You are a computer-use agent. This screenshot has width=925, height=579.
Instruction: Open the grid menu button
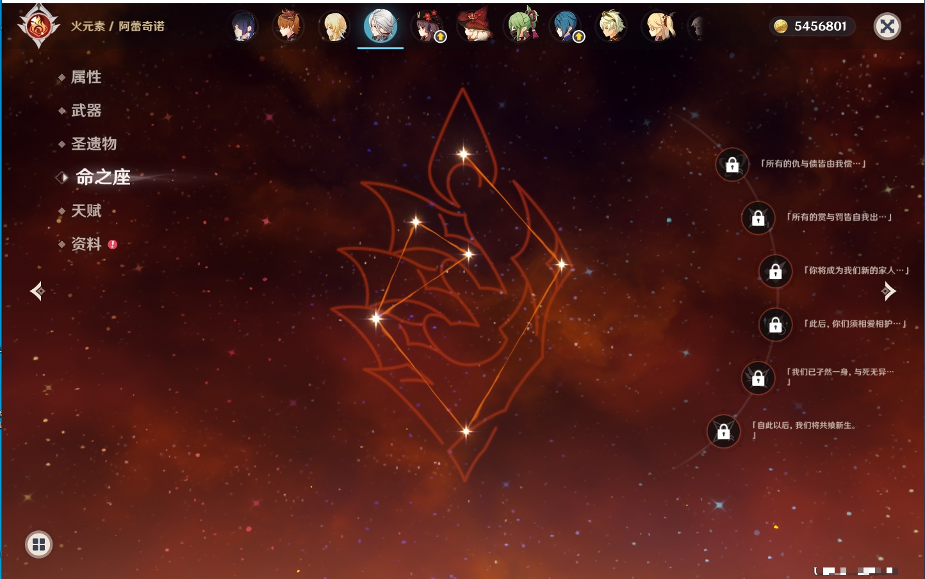point(38,544)
